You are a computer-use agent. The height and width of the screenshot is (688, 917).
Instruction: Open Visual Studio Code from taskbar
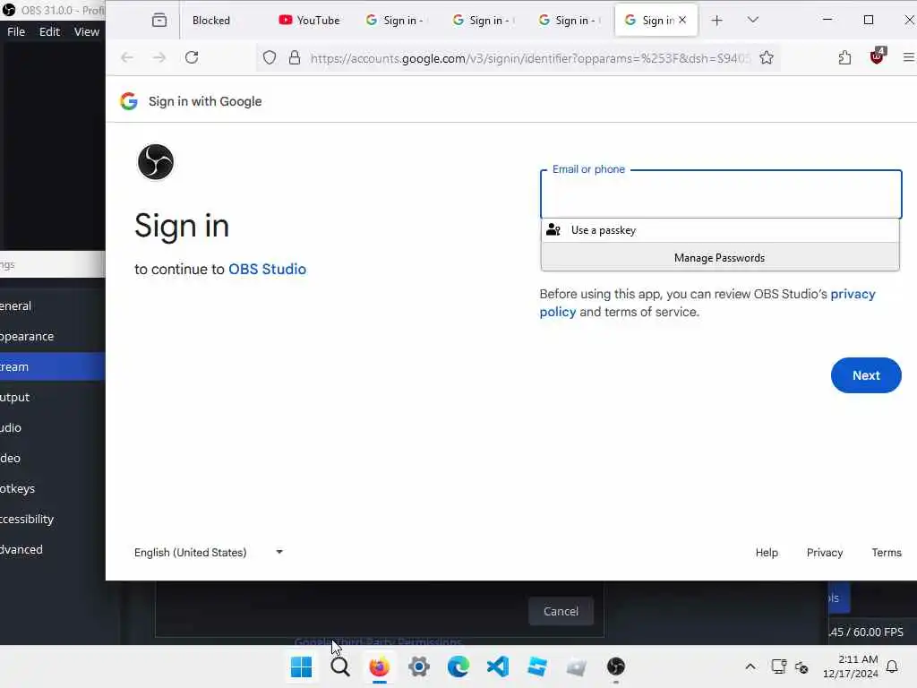click(x=498, y=666)
